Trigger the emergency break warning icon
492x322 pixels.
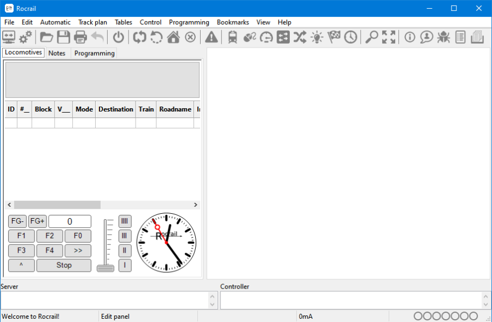[x=211, y=37]
